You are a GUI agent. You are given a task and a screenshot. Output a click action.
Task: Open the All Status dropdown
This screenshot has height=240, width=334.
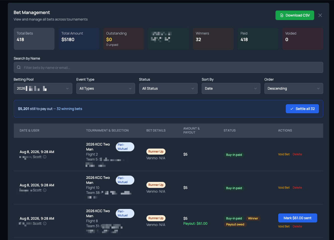pos(168,88)
